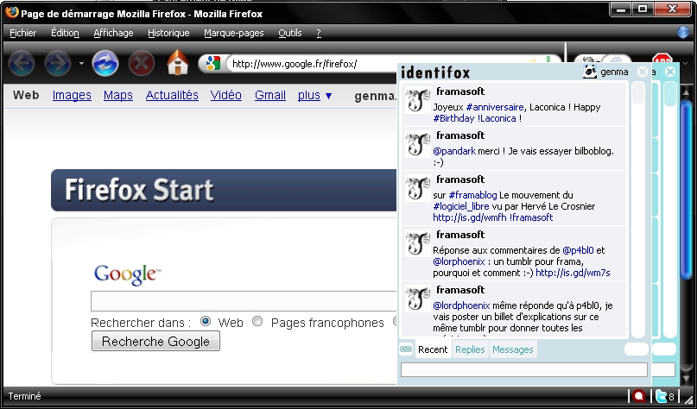The image size is (697, 409).
Task: Click framasoft avatar on Réponse aux commentaires post
Action: [x=418, y=243]
